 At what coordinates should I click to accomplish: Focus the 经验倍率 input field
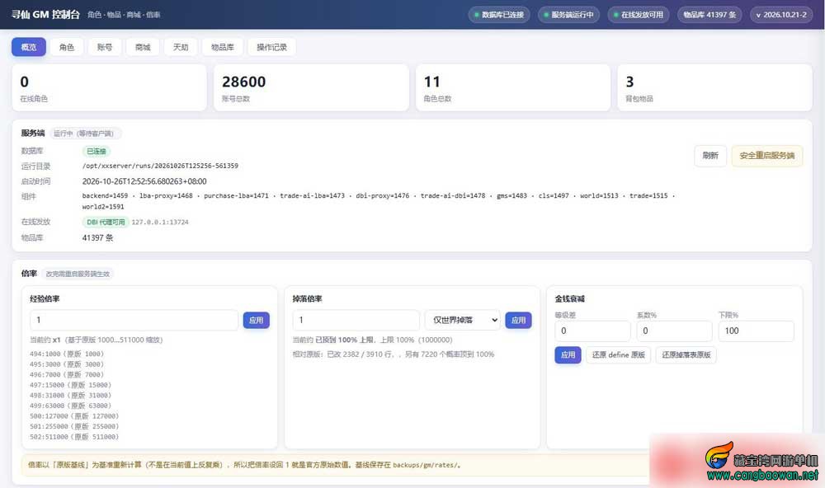click(134, 320)
